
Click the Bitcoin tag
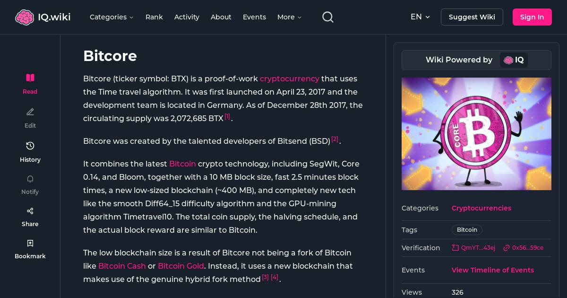click(467, 230)
